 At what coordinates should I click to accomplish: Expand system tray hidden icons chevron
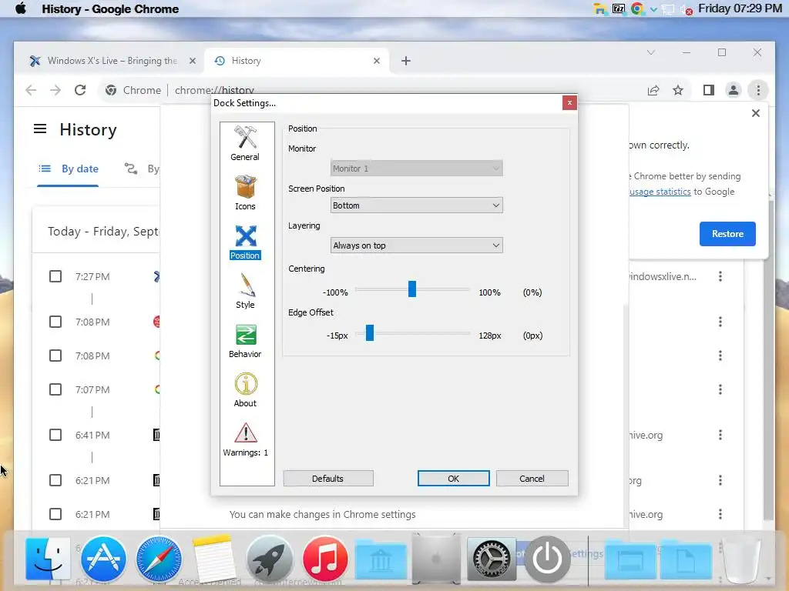coord(653,9)
